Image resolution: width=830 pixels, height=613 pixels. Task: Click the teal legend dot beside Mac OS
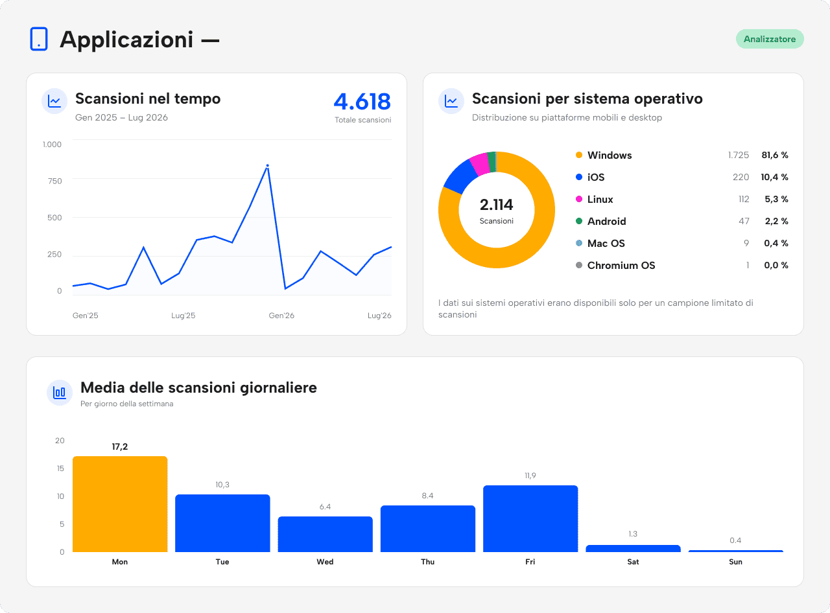(x=579, y=243)
